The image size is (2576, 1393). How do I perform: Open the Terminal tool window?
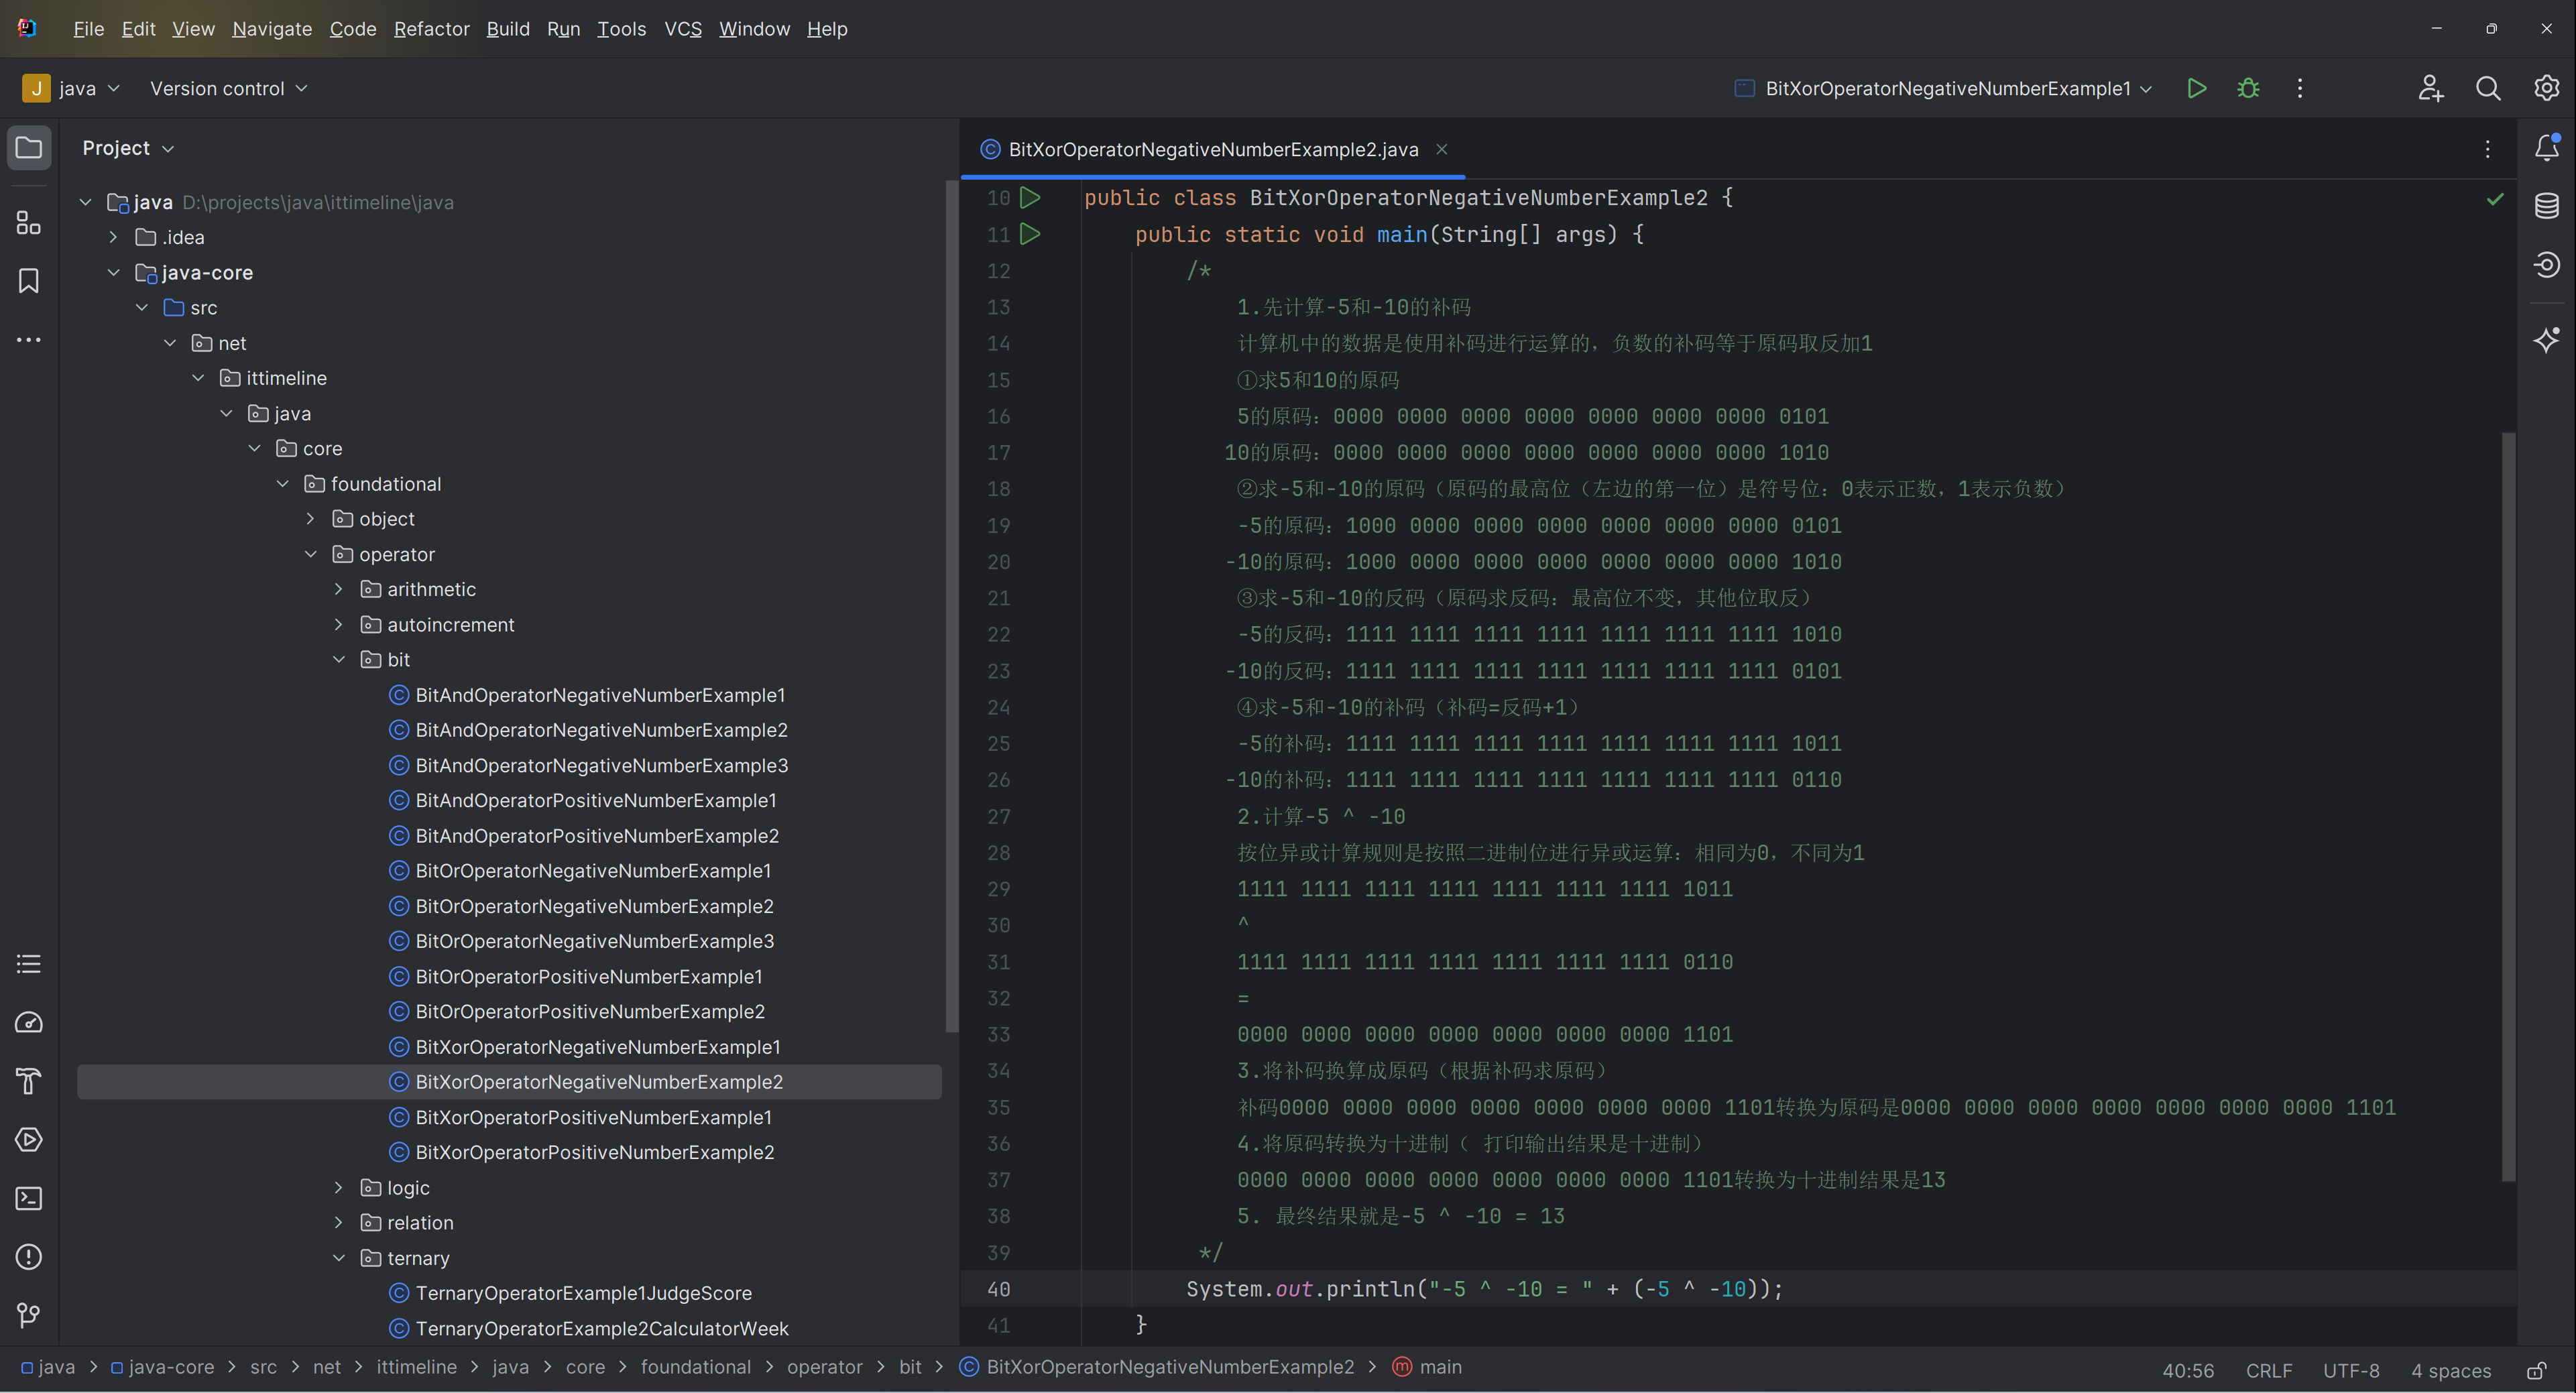29,1198
